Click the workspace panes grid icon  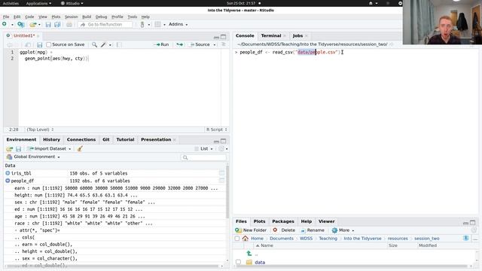(157, 24)
